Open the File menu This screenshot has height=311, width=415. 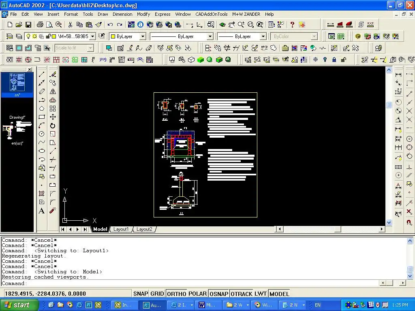[13, 14]
